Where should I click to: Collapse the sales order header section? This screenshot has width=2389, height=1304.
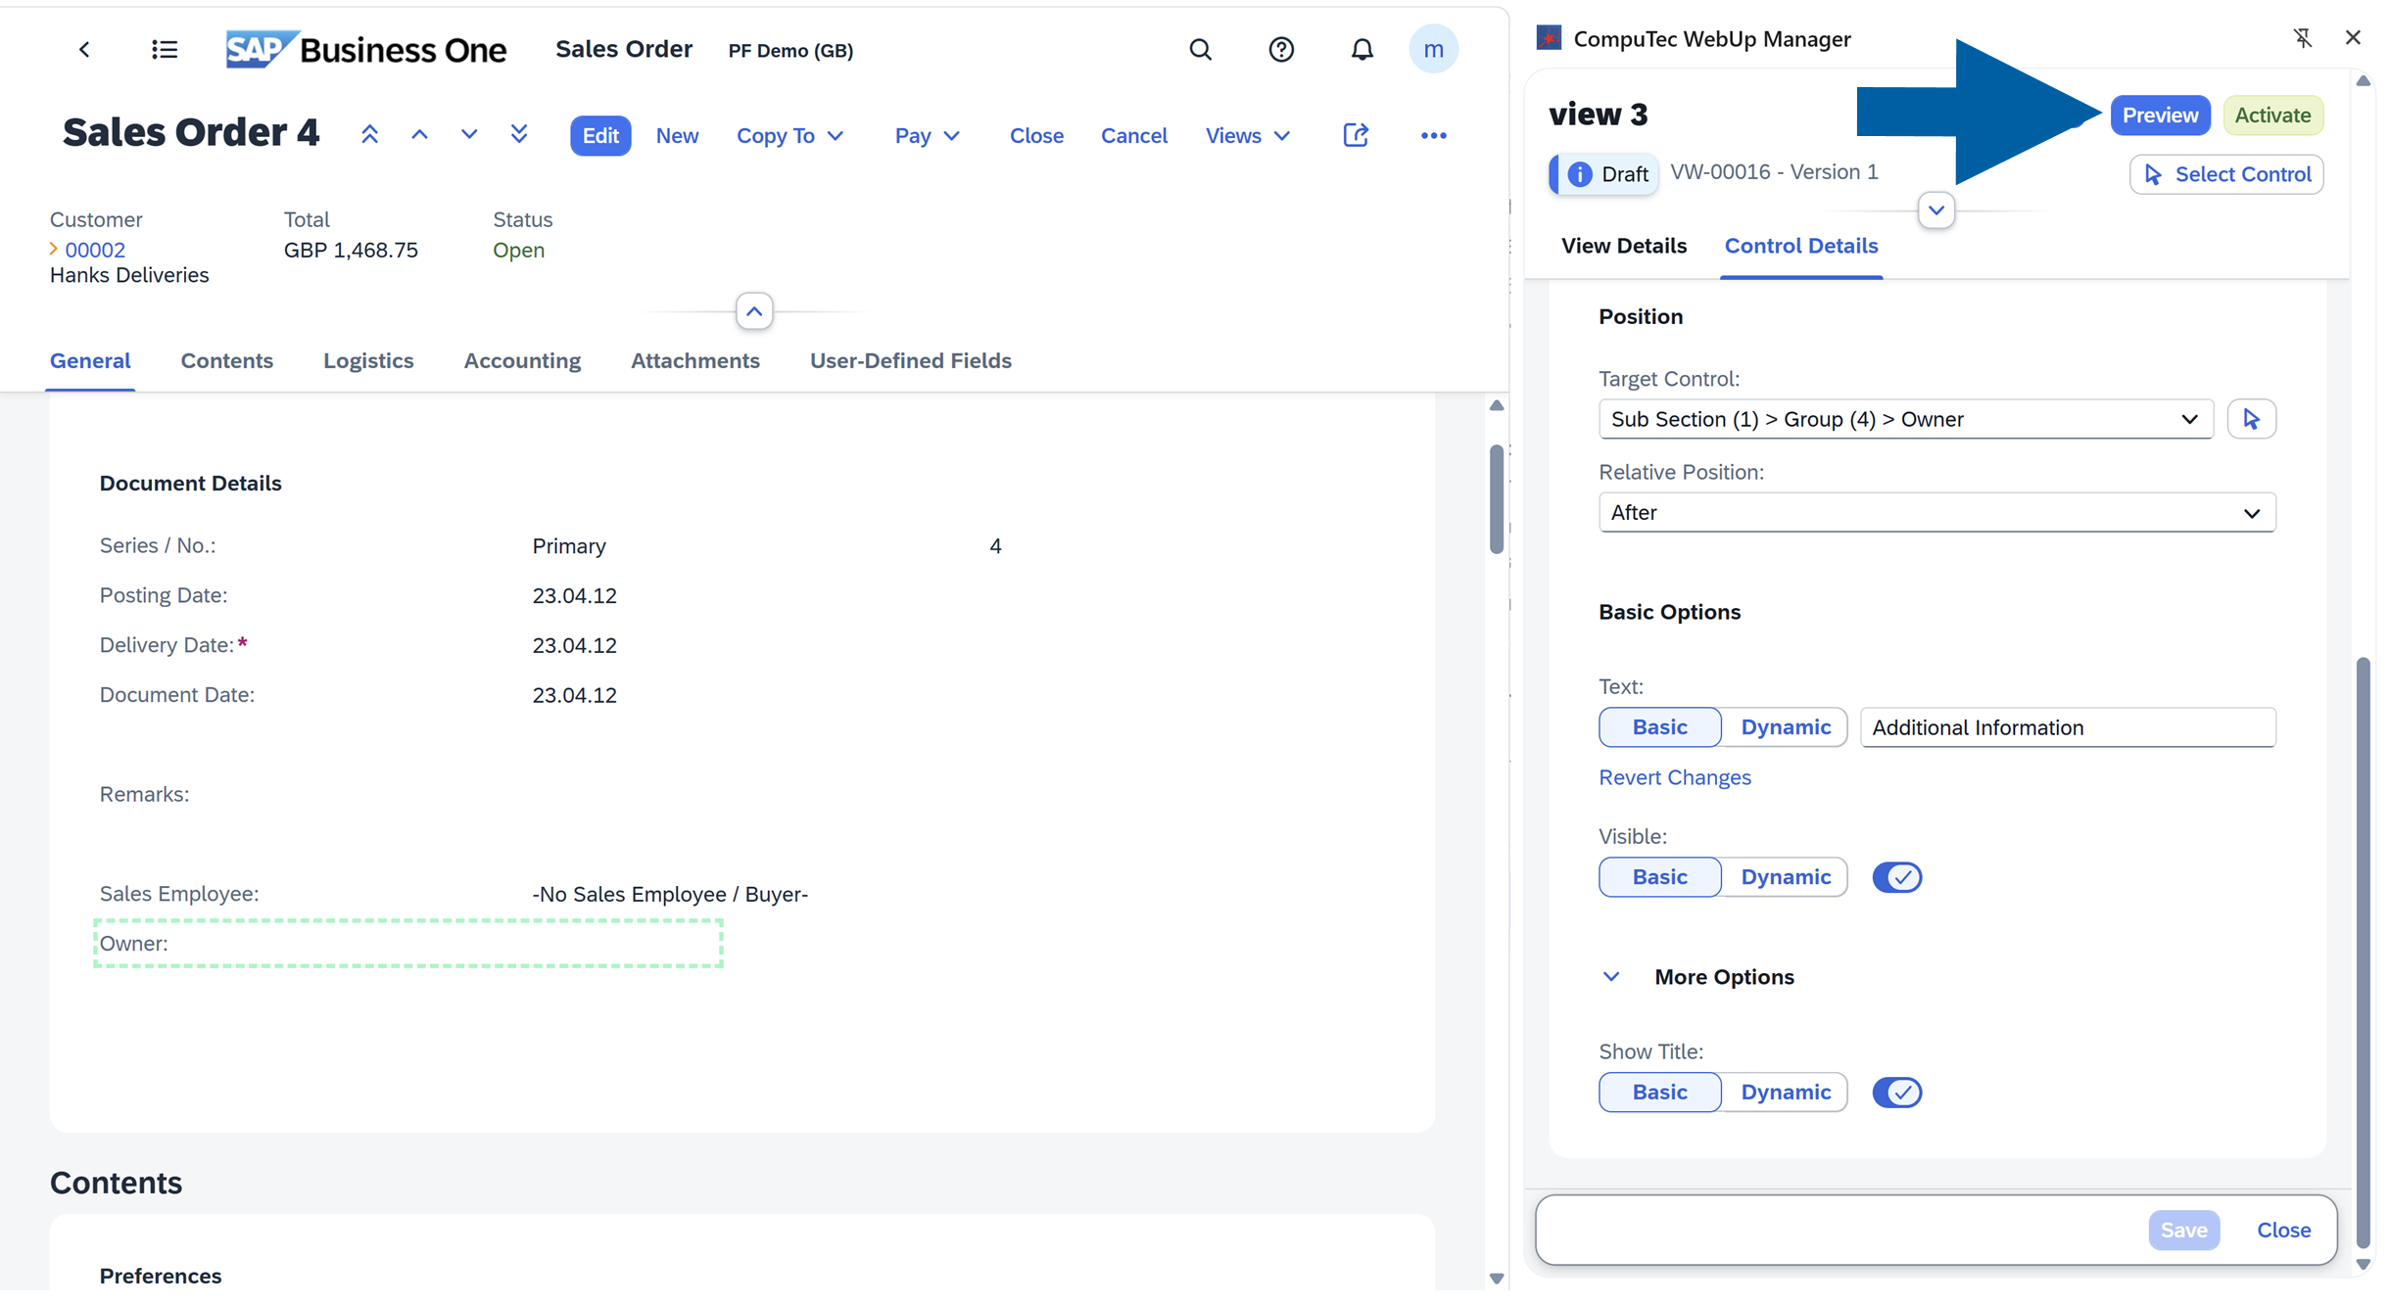tap(753, 312)
